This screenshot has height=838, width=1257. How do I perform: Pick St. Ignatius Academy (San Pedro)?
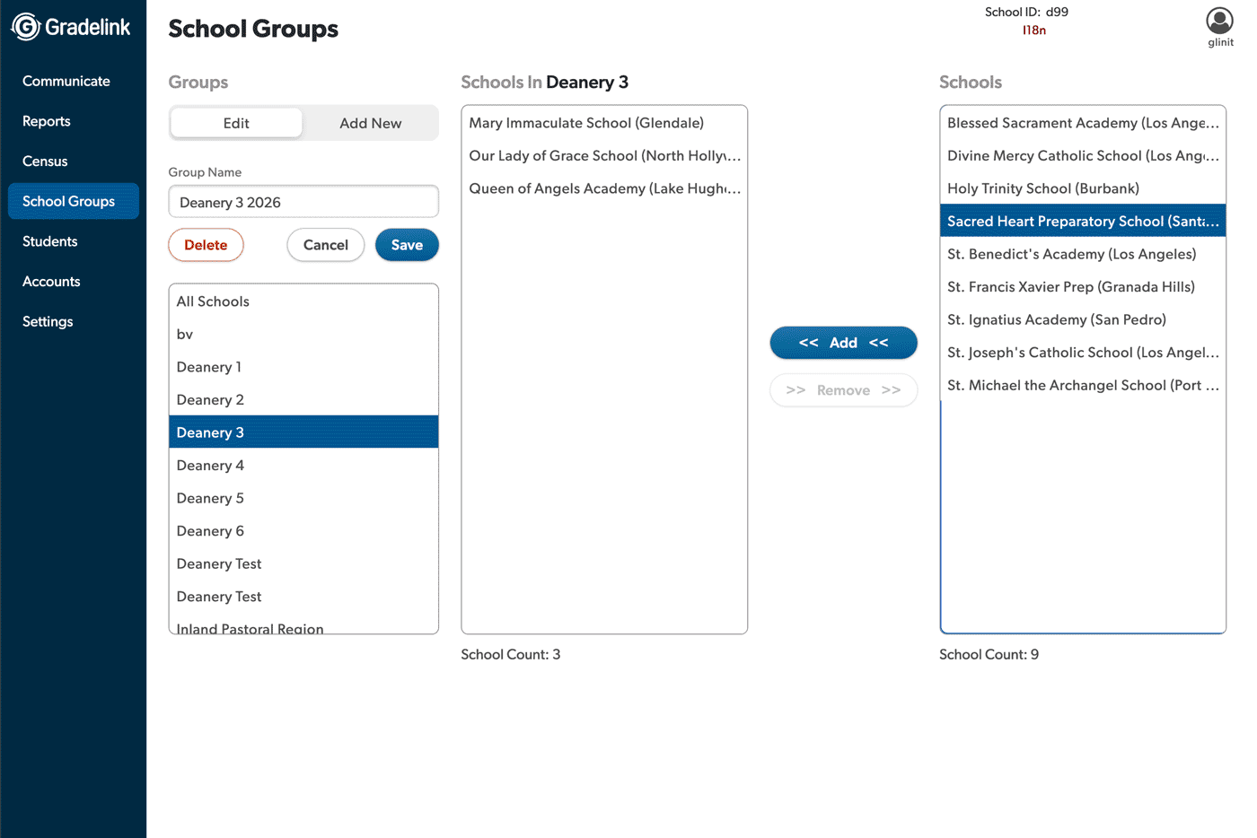[1057, 319]
